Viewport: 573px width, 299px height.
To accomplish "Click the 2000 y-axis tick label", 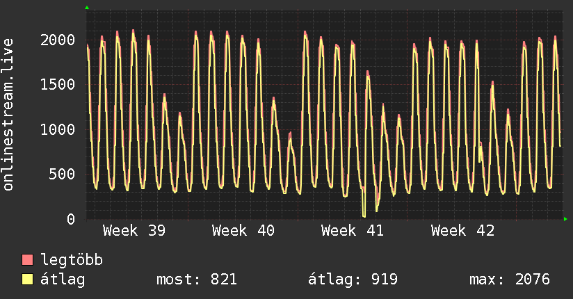I will click(57, 40).
